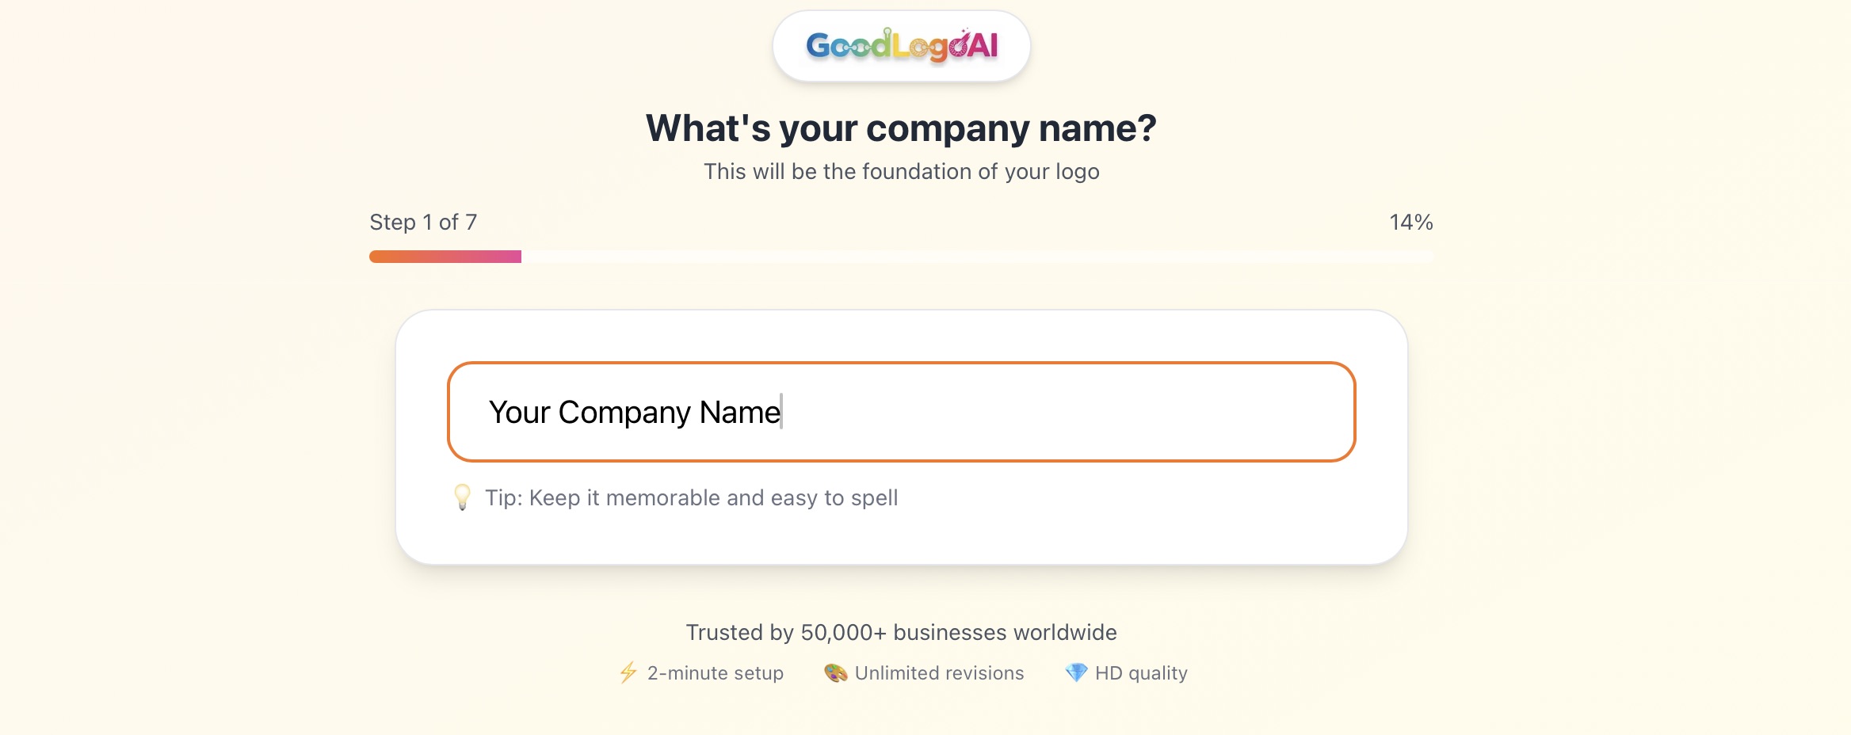Click the 14% progress percentage
Image resolution: width=1851 pixels, height=735 pixels.
pos(1410,223)
